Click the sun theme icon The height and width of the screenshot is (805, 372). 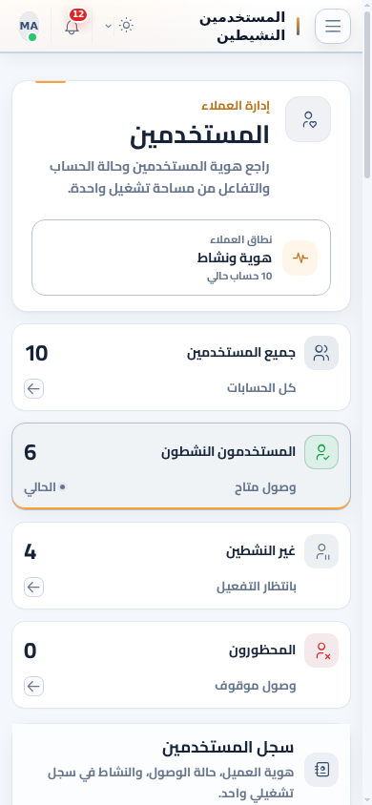[126, 26]
